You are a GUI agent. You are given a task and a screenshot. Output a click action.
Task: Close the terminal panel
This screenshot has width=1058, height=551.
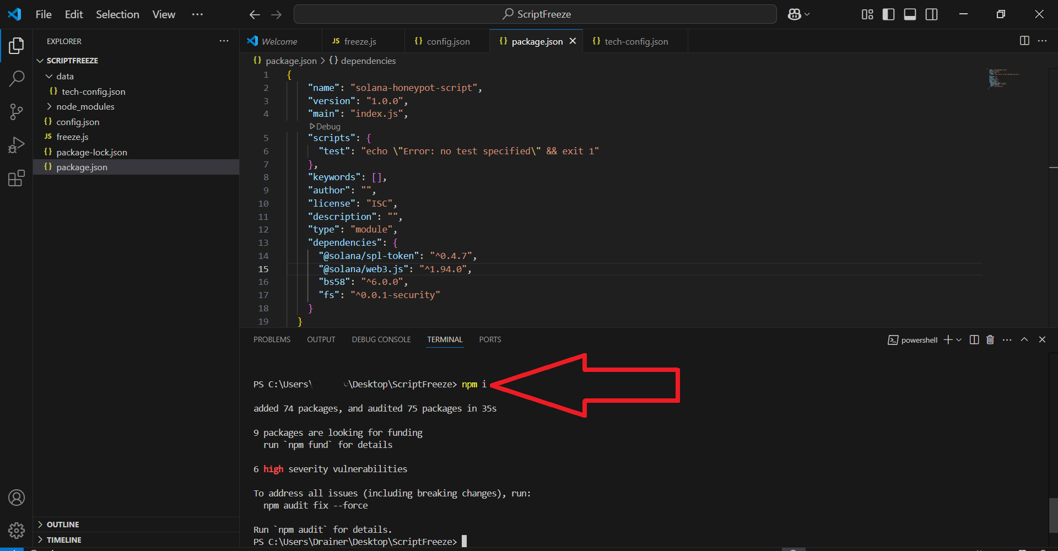(x=1042, y=339)
